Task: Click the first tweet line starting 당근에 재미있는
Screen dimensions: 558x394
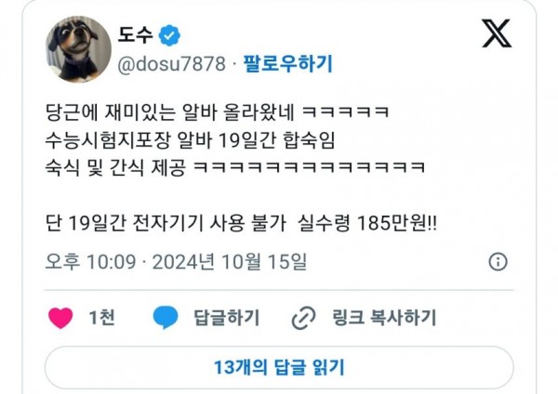Action: pyautogui.click(x=217, y=112)
